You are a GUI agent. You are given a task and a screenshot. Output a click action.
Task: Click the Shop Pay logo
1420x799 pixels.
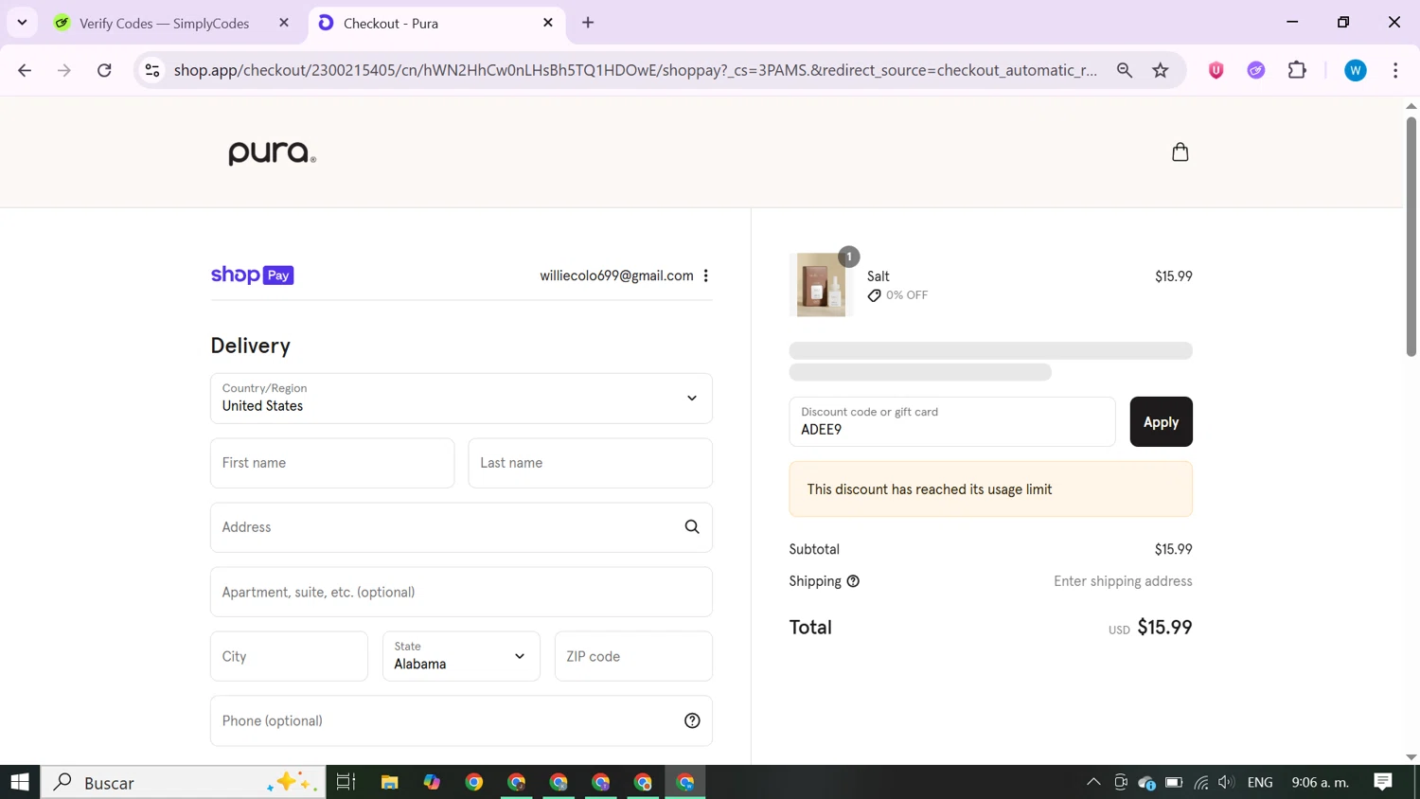click(252, 275)
